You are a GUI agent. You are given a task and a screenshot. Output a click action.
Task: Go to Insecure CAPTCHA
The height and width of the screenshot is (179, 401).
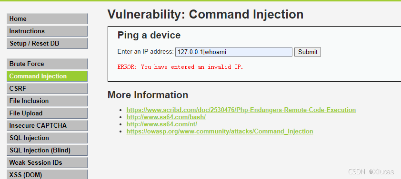point(47,125)
